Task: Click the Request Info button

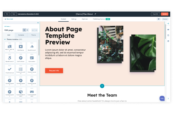Action: coord(54,71)
